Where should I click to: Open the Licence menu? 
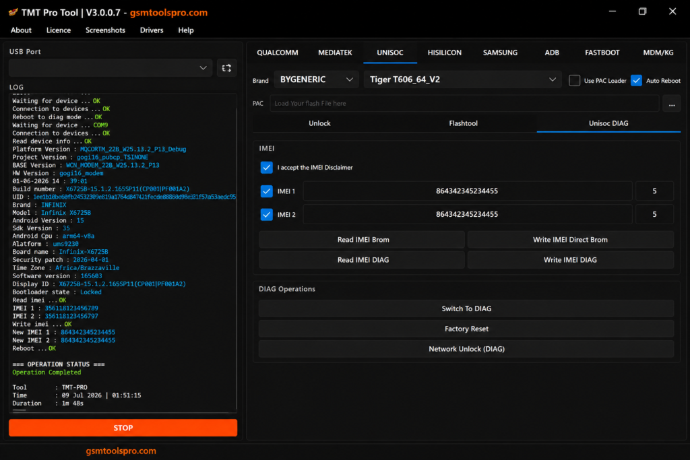tap(59, 30)
